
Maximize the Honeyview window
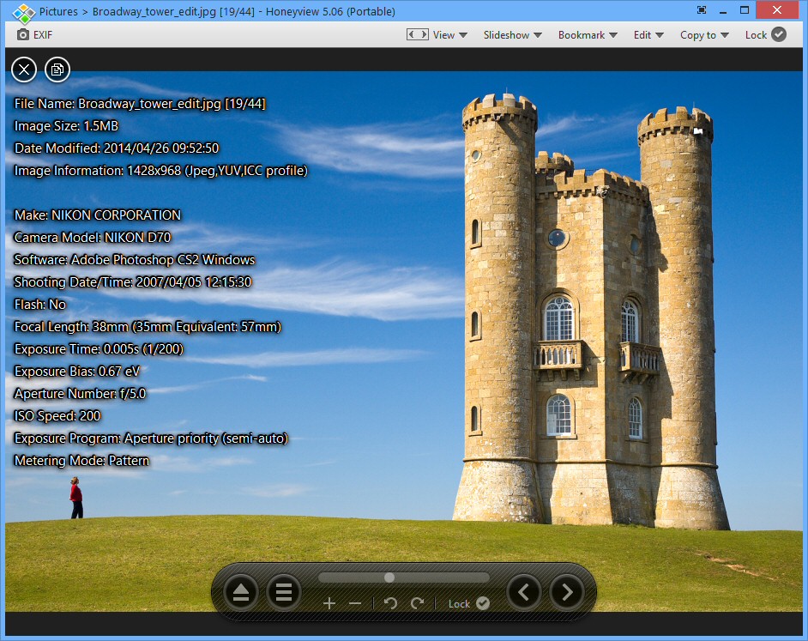[745, 9]
